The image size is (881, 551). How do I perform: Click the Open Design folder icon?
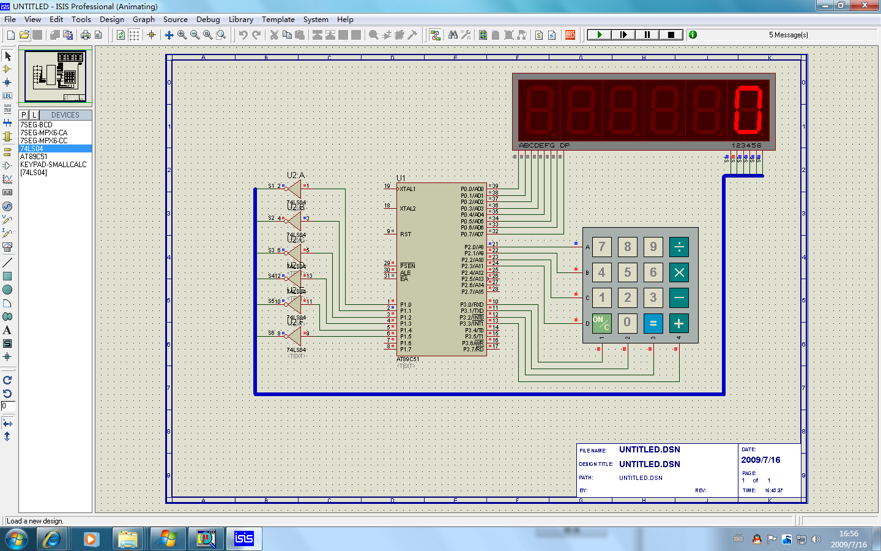24,35
